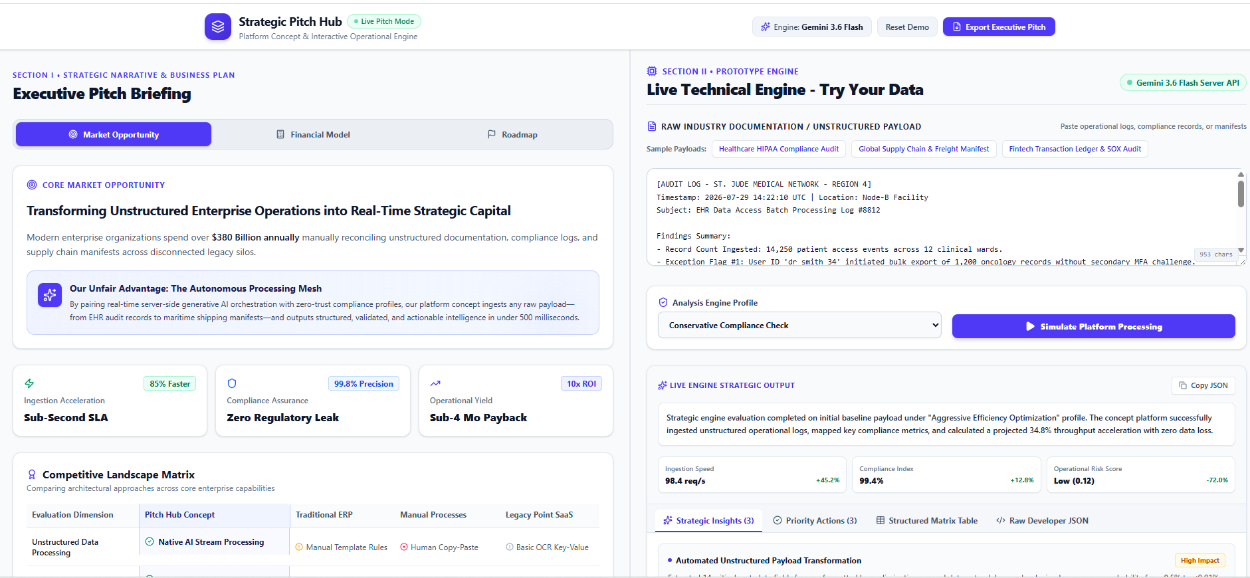Click the red cross icon beside Human Copy-Paste
The image size is (1250, 578).
tap(404, 547)
